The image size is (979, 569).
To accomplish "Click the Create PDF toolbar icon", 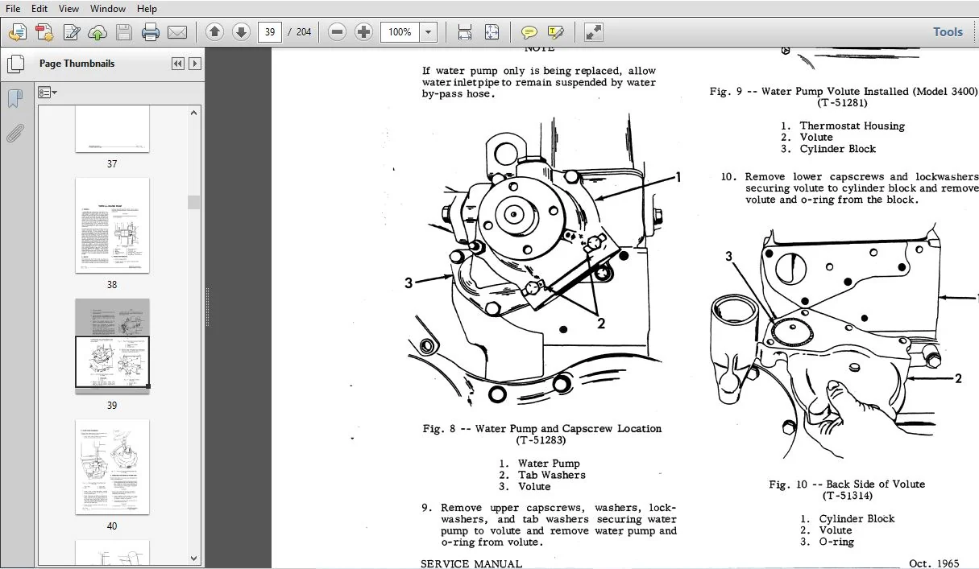I will tap(44, 32).
